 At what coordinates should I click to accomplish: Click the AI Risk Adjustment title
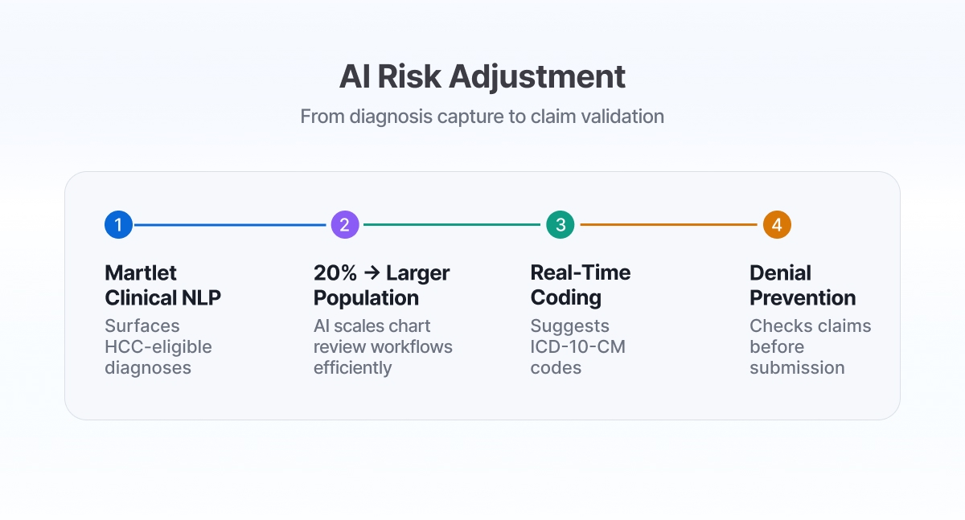click(x=482, y=77)
